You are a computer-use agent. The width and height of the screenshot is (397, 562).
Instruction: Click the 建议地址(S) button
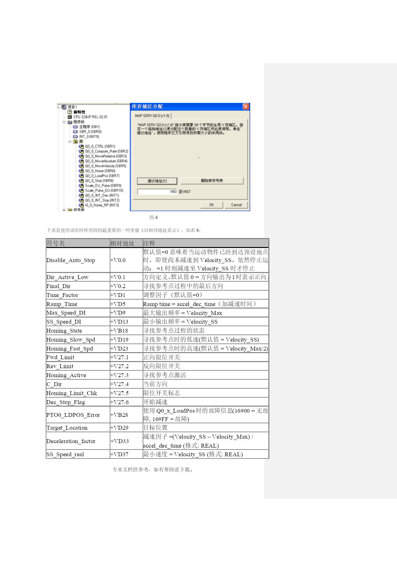pyautogui.click(x=157, y=181)
